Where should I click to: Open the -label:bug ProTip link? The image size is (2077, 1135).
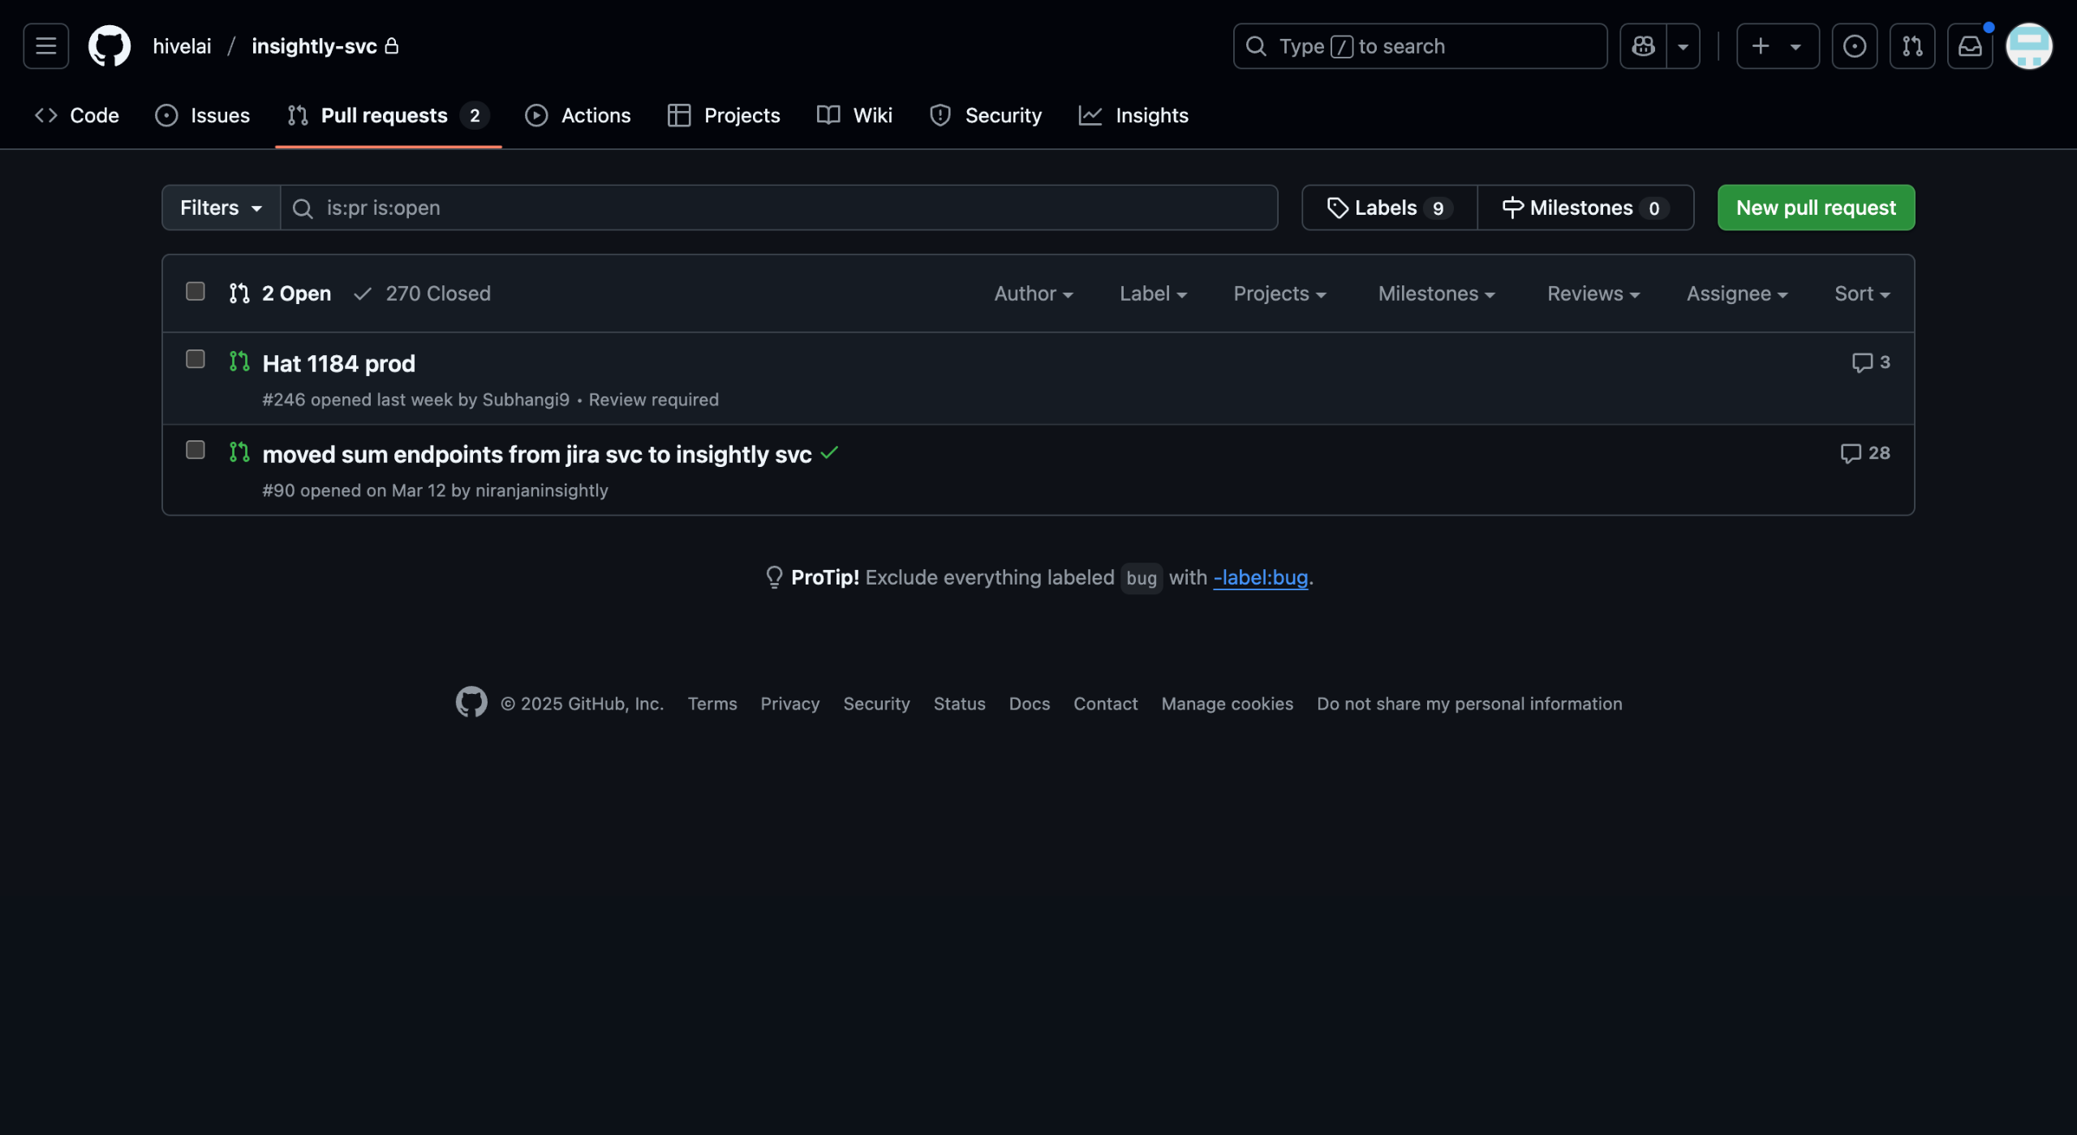(1260, 577)
